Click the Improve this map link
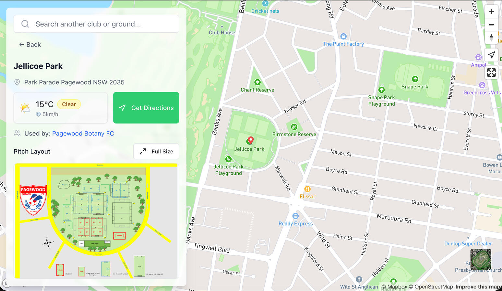This screenshot has height=291, width=502. (x=478, y=287)
